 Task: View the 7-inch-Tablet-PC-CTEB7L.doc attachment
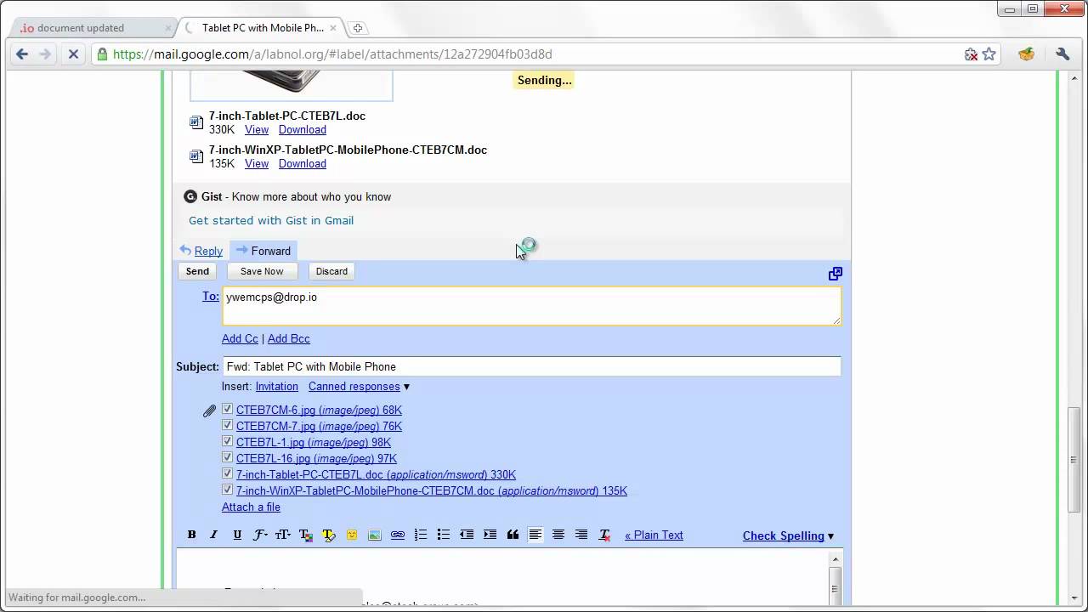tap(257, 129)
